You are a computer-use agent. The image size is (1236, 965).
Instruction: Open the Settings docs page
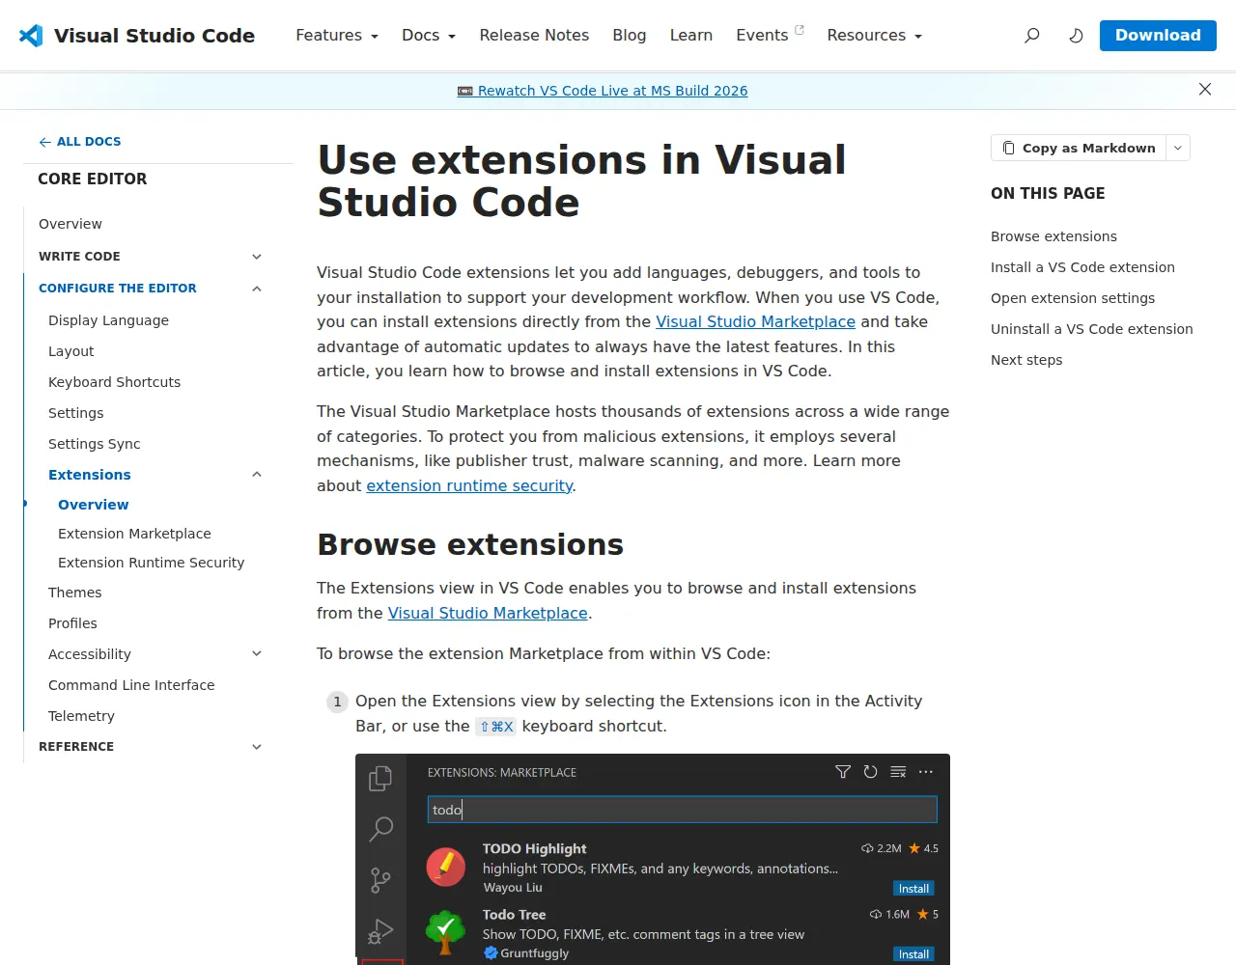coord(76,413)
